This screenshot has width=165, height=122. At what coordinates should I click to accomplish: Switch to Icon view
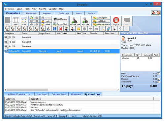click(x=24, y=21)
